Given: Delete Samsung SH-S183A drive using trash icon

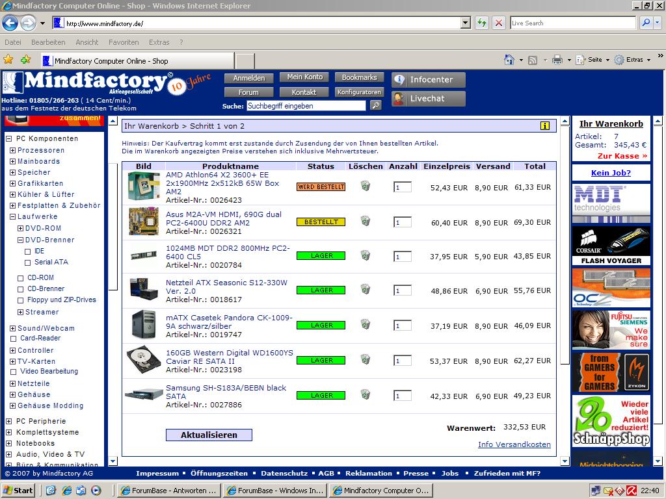Looking at the screenshot, I should (366, 394).
